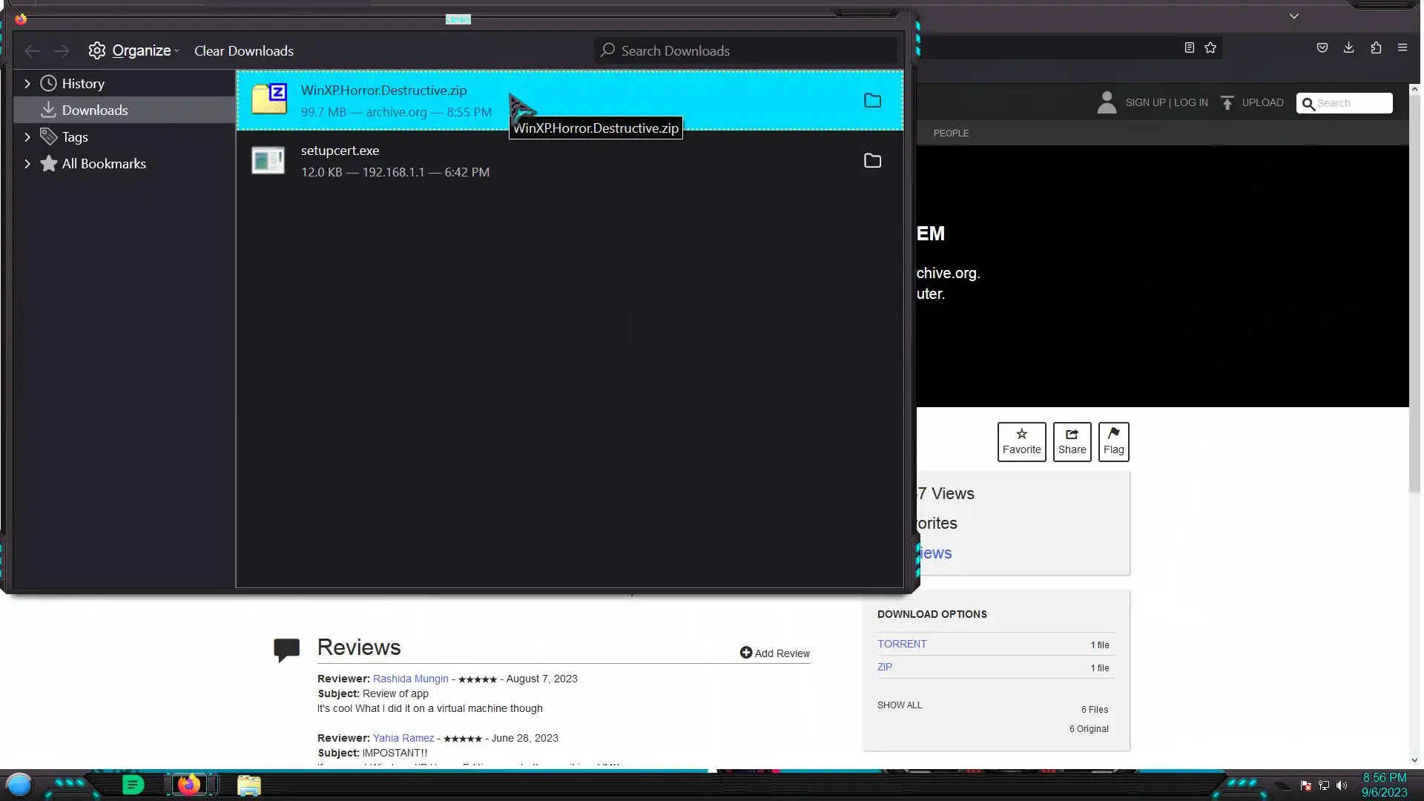Expand the History tree item
Screen dimensions: 1424x801
[27, 84]
